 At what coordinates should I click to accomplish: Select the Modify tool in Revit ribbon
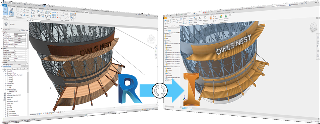pos(5,11)
